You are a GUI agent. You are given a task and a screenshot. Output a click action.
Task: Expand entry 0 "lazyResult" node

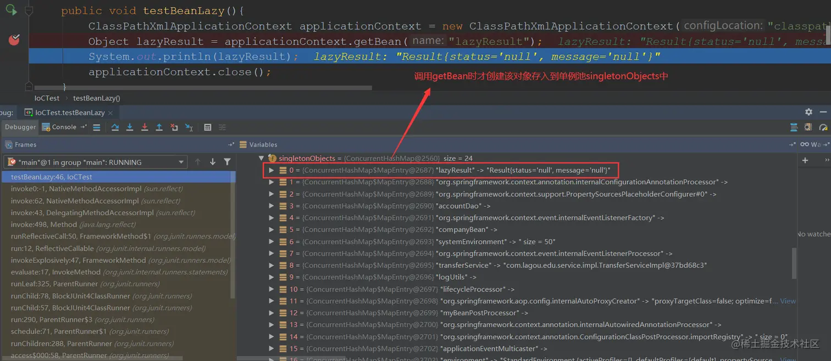click(272, 170)
